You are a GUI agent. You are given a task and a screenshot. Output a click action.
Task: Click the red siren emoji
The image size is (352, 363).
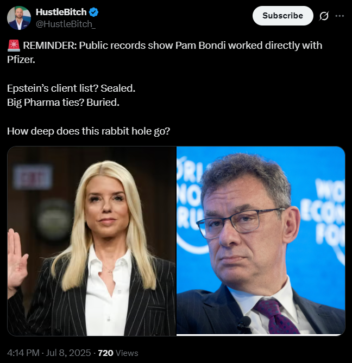14,46
